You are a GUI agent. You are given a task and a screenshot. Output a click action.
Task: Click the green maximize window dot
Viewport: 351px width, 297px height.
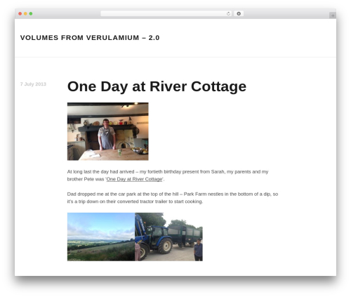point(31,13)
